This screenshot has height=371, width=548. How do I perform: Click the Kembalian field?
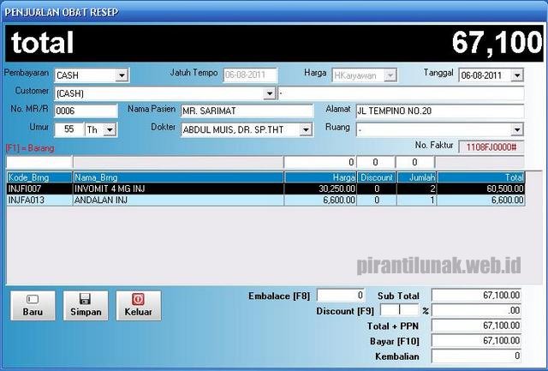pyautogui.click(x=476, y=356)
